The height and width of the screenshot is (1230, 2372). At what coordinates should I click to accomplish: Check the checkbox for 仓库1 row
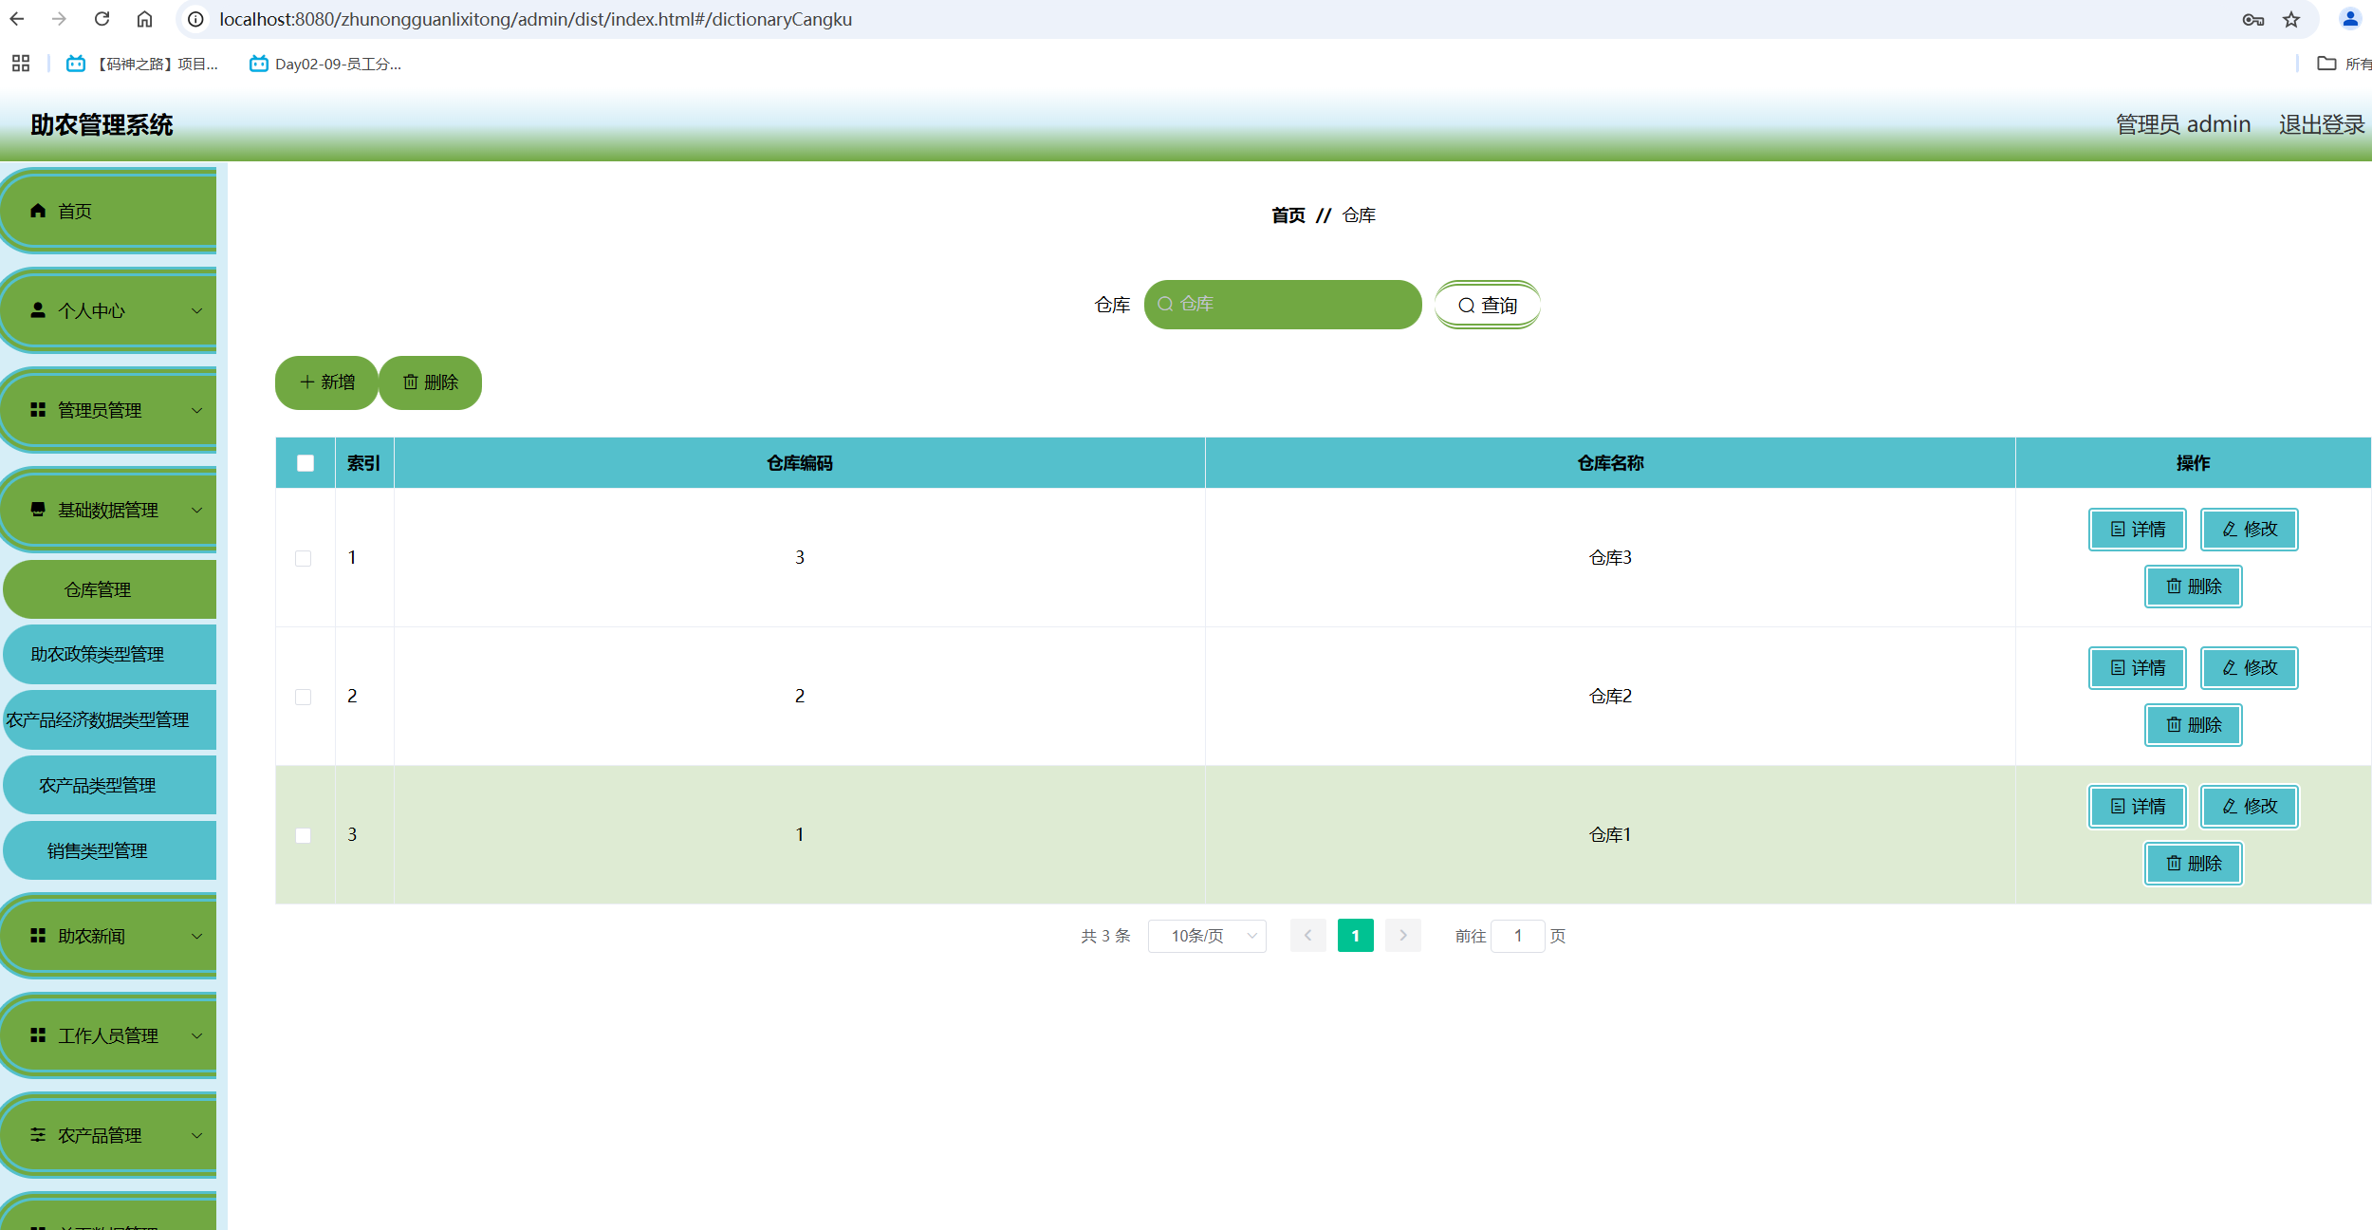(304, 835)
